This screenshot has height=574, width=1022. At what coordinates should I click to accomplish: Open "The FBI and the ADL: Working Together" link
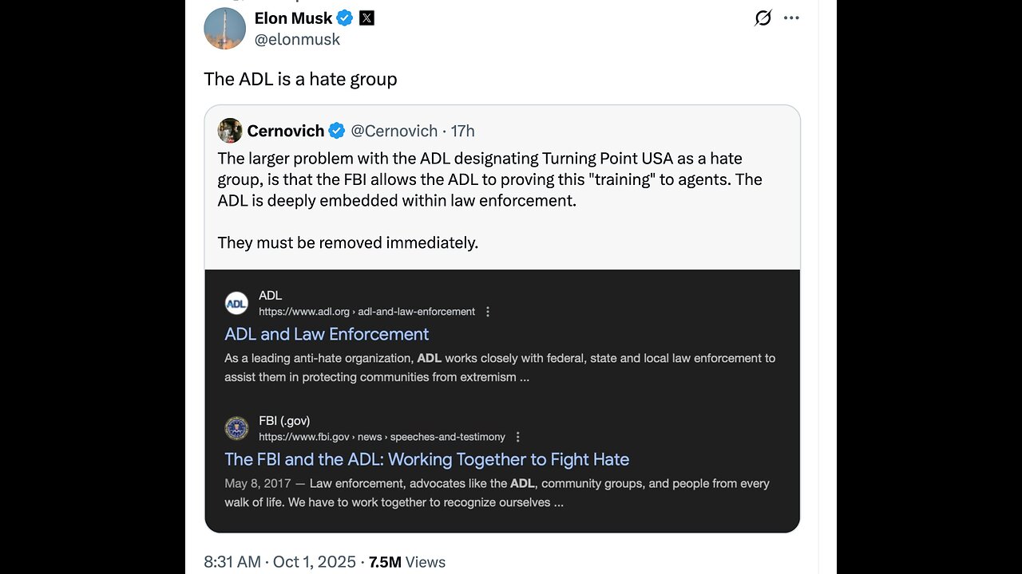coord(426,459)
